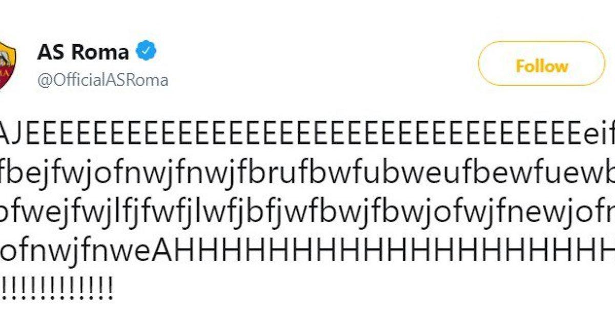Click the row of exclamation marks
This screenshot has height=323, width=615.
pyautogui.click(x=56, y=285)
